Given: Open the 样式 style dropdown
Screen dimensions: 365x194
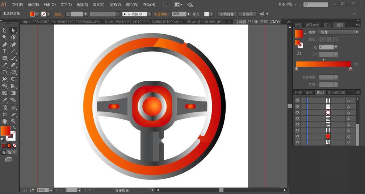Looking at the screenshot, I should pos(211,14).
